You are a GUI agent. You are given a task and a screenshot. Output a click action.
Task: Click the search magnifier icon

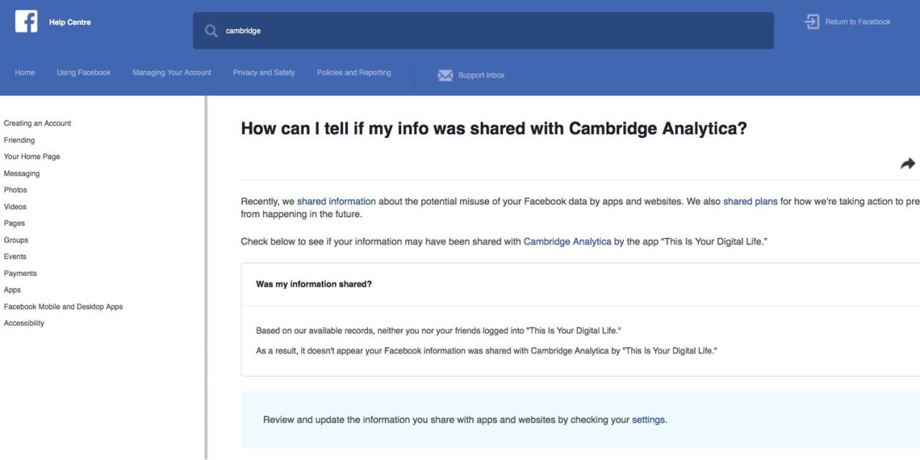(211, 31)
